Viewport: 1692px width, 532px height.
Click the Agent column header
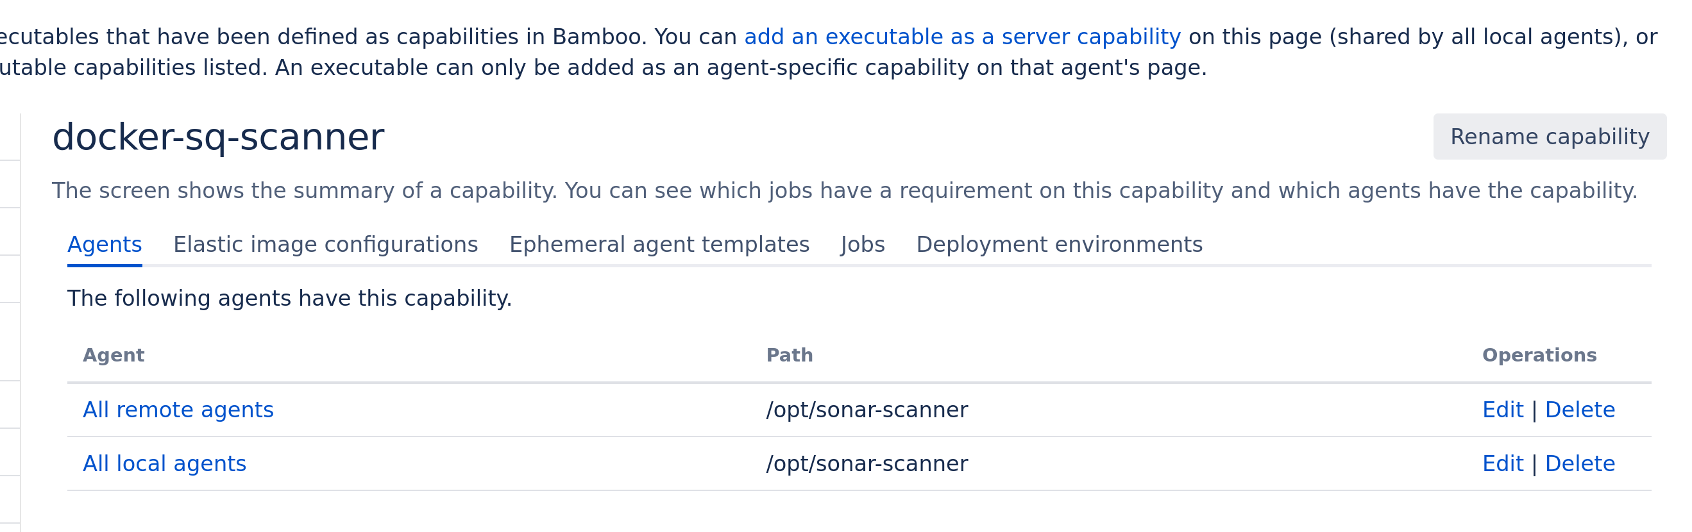click(114, 355)
